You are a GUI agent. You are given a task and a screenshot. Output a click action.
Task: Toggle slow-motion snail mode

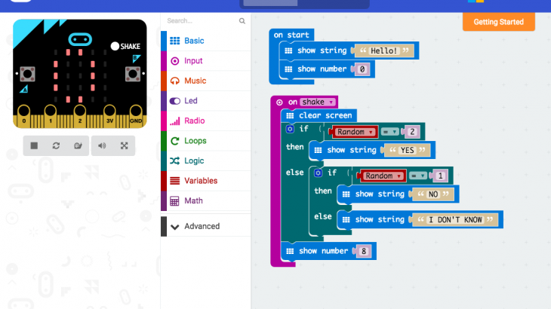tap(78, 145)
